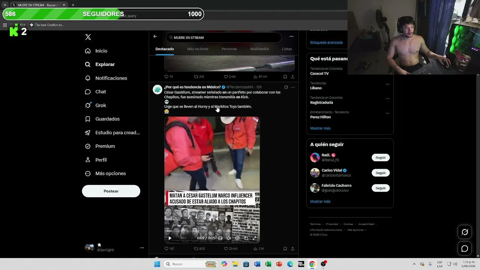Switch to the Multimedia tab
The width and height of the screenshot is (480, 270).
pyautogui.click(x=259, y=49)
